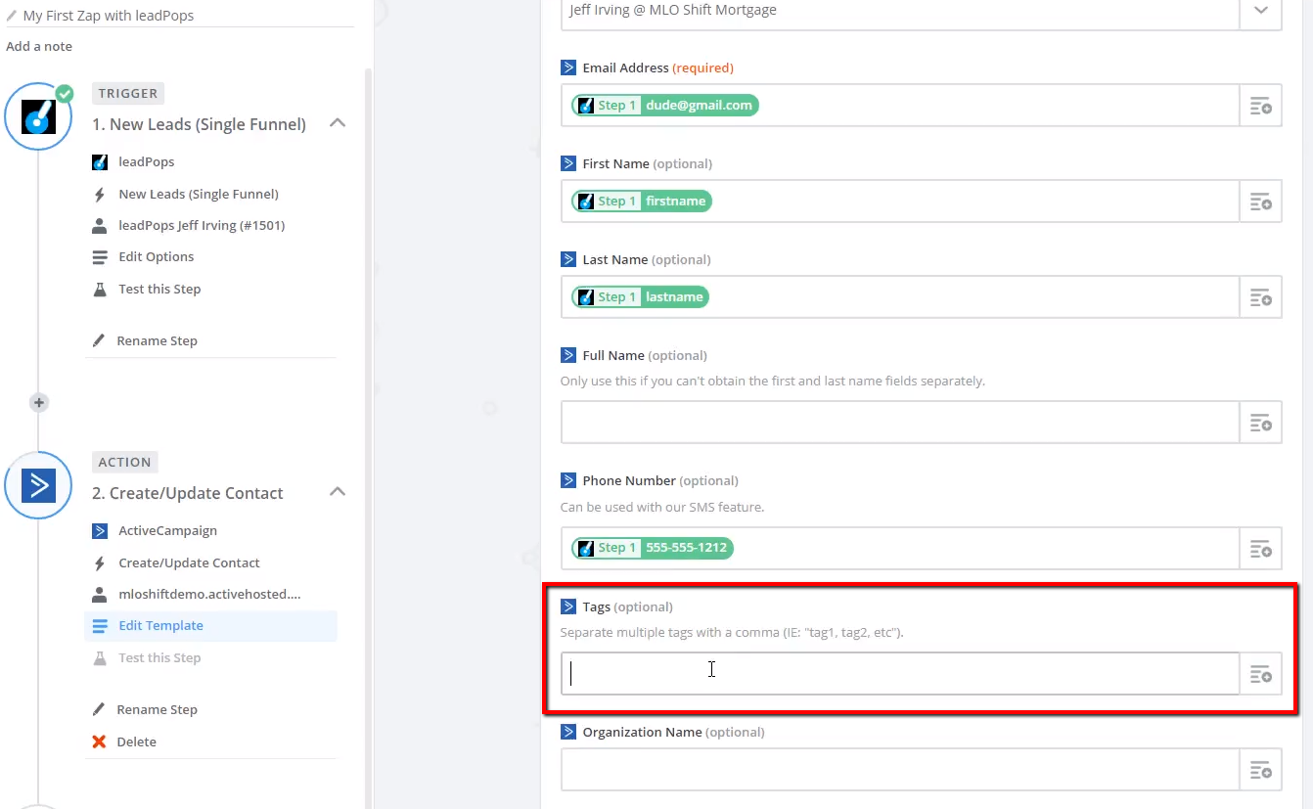This screenshot has height=809, width=1313.
Task: Click the lightning icon by Create/Update Contact
Action: (x=99, y=562)
